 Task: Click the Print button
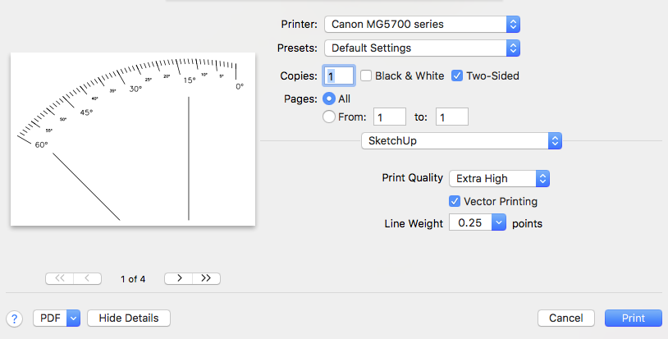coord(633,318)
